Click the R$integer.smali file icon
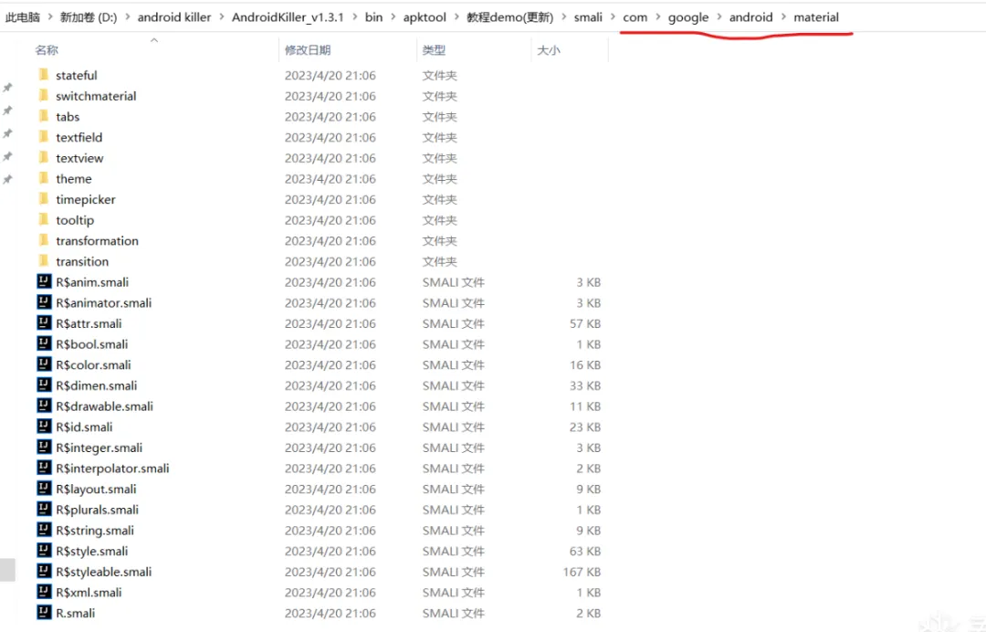Screen dimensions: 986x632 (x=44, y=448)
